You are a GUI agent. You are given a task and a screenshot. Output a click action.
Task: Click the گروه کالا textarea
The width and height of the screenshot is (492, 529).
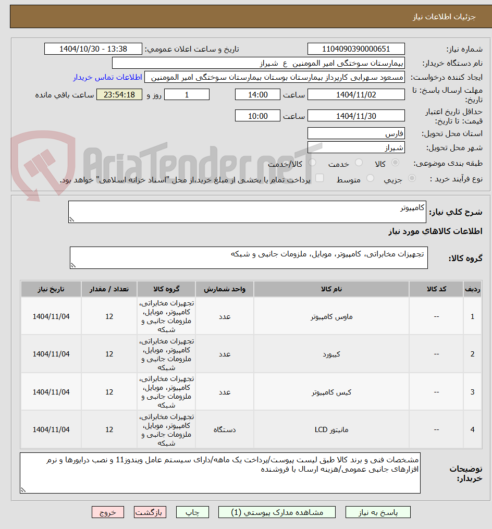coord(249,258)
